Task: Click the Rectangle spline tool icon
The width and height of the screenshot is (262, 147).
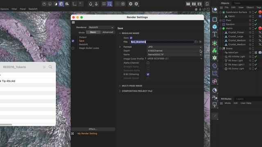Action: click(215, 20)
